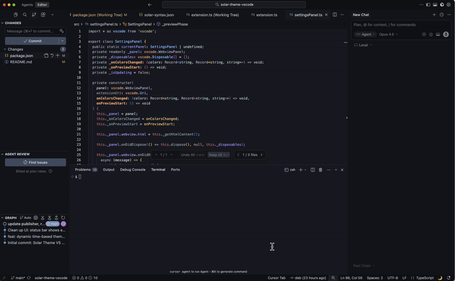Toggle bottom panel layout icon

pyautogui.click(x=435, y=5)
